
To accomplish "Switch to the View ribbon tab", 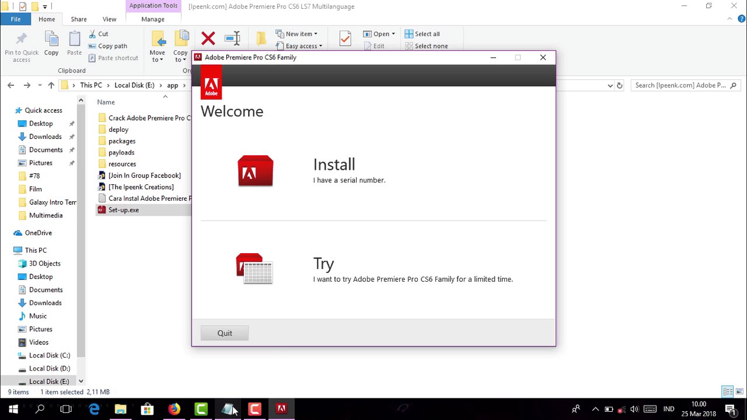I will point(109,19).
